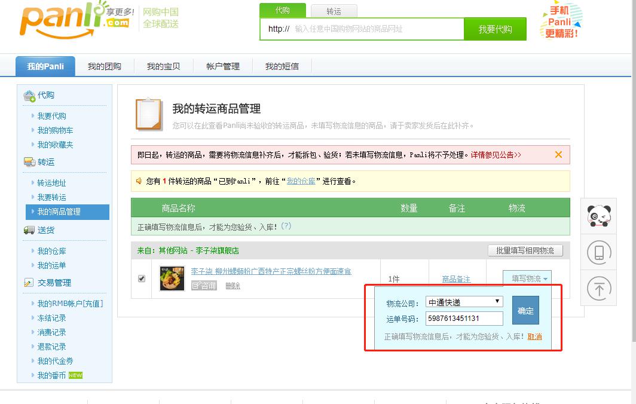Click the 批量填写相同物流 button
This screenshot has height=404, width=636.
524,250
